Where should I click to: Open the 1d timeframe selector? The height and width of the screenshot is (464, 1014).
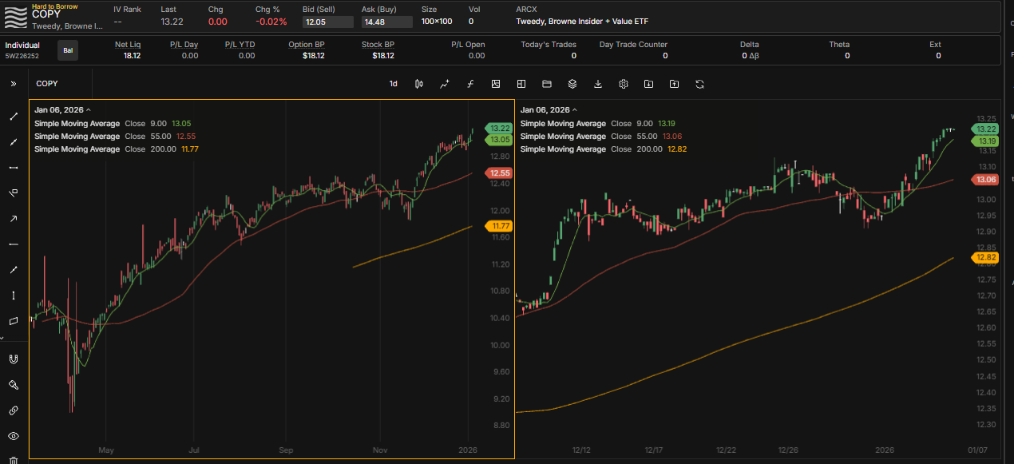[394, 84]
